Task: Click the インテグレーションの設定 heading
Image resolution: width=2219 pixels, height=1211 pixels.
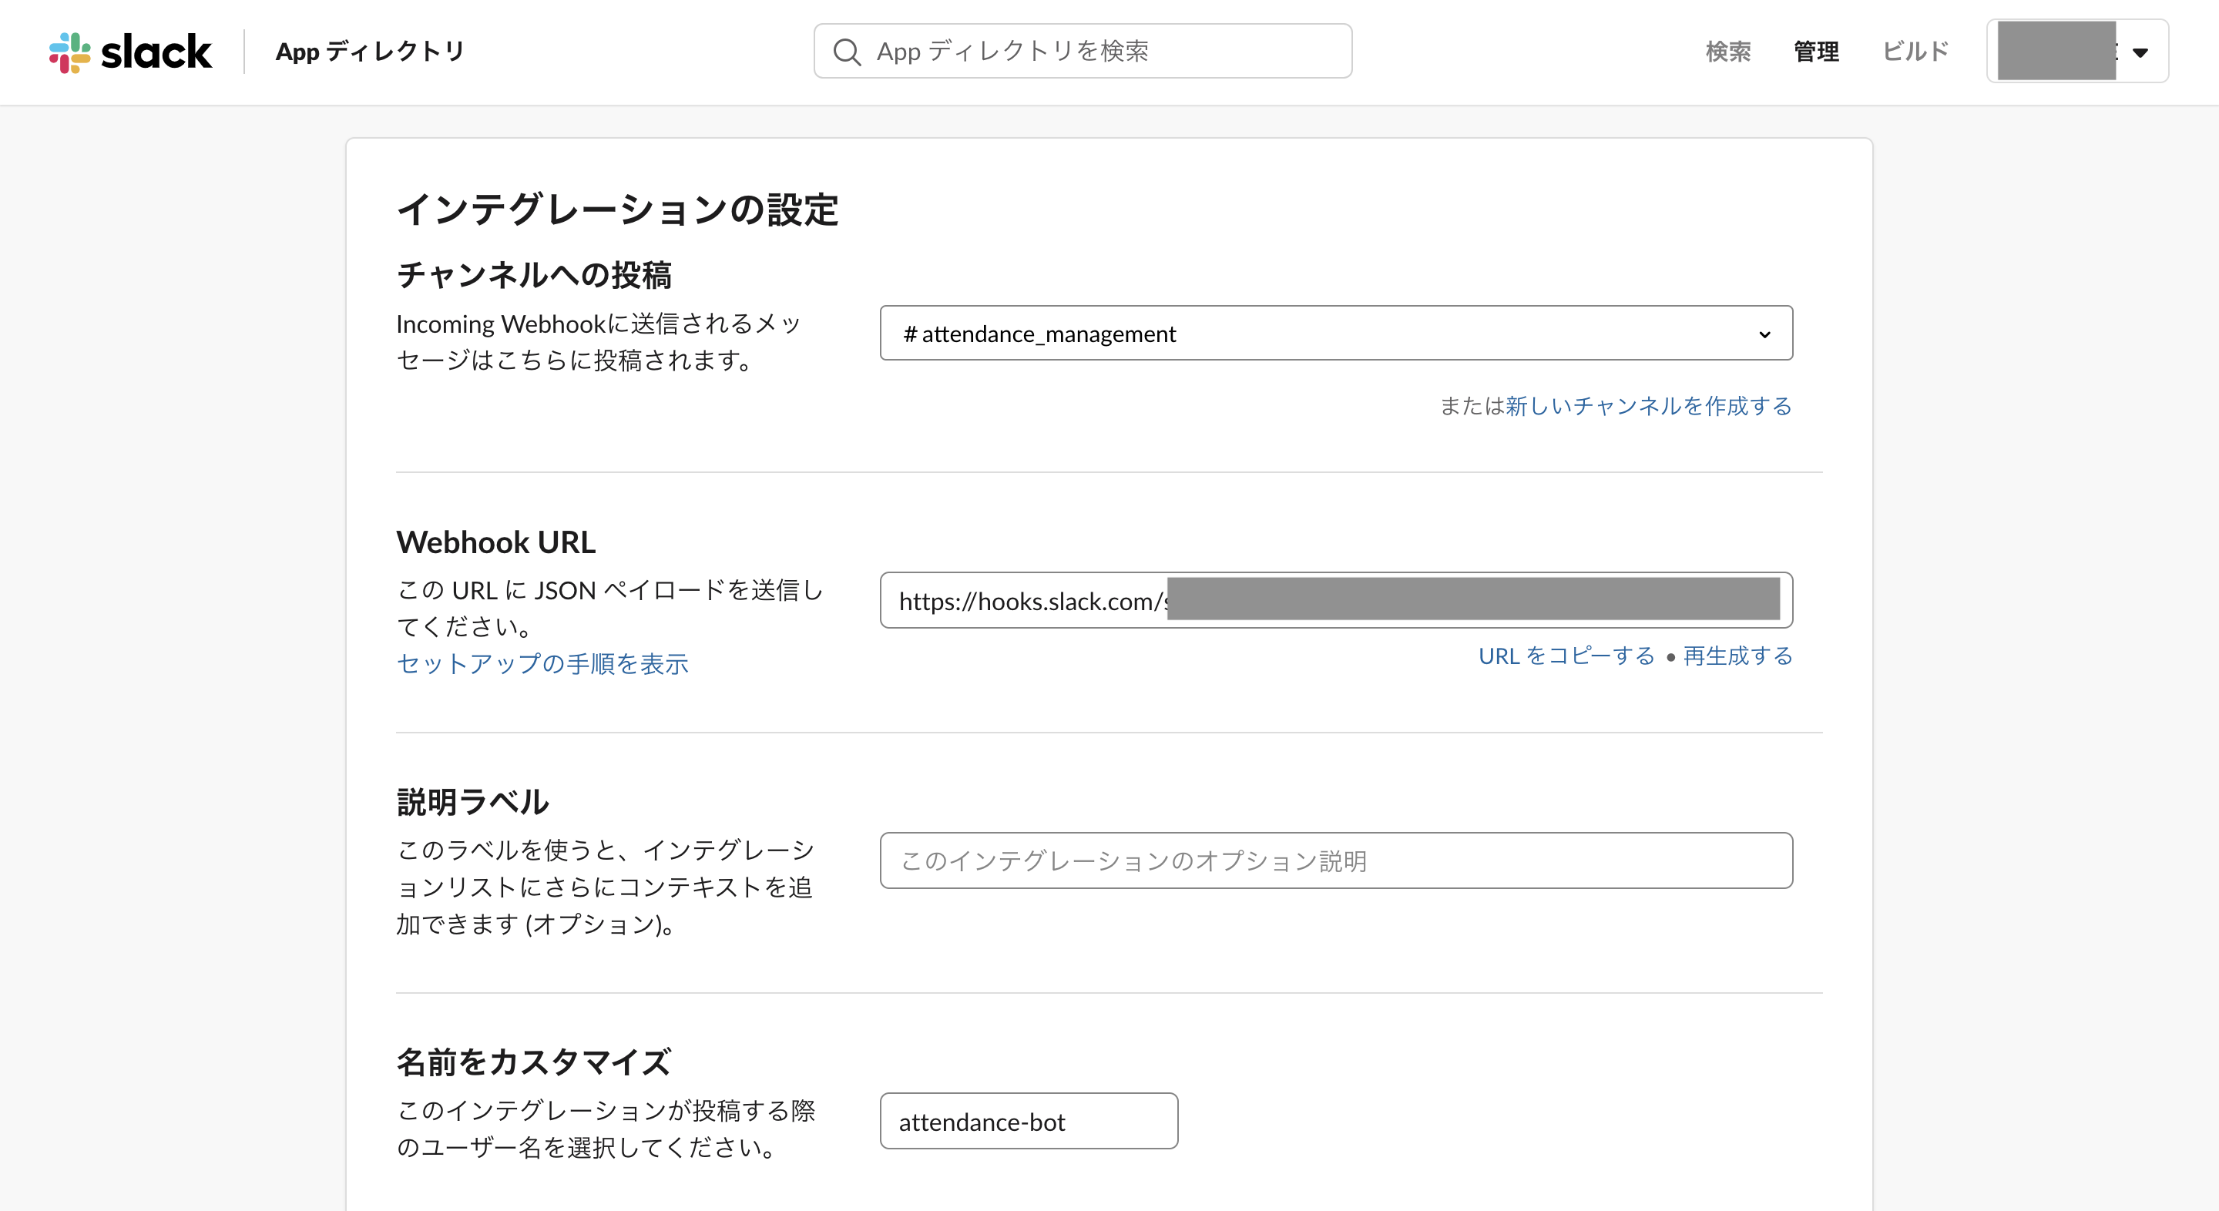Action: tap(618, 210)
